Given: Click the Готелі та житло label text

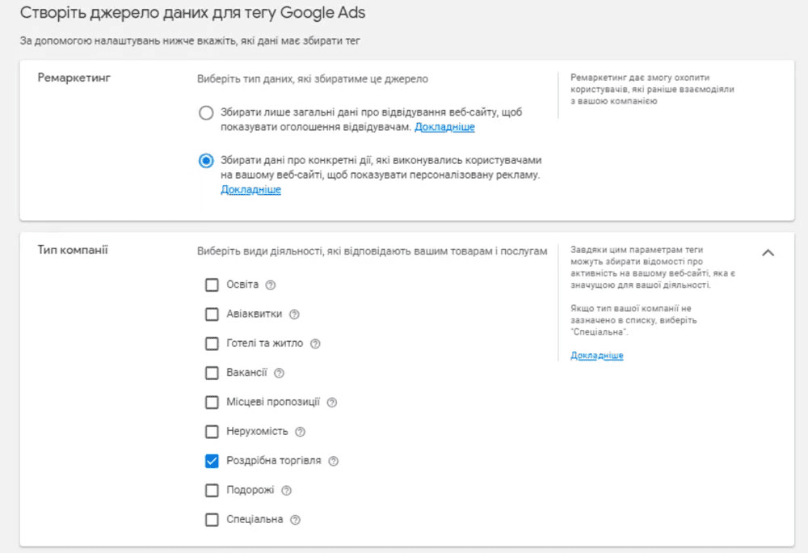Looking at the screenshot, I should coord(265,344).
